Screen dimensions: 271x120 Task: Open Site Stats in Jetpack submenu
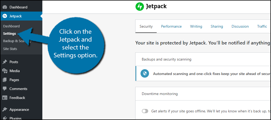[10, 49]
